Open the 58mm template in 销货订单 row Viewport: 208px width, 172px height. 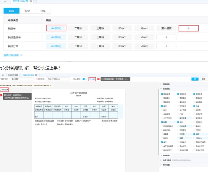coord(144,46)
